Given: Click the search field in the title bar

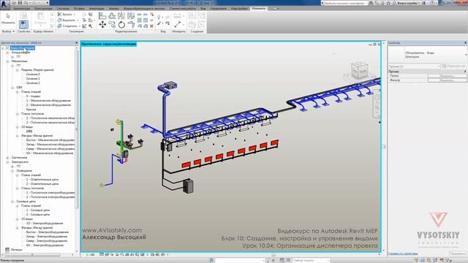Looking at the screenshot, I should tap(344, 3).
